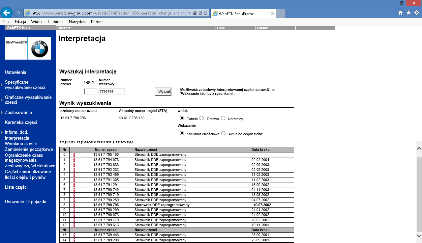Open info icon for part 13 61 7 790 209
This screenshot has height=243, width=422.
(74, 210)
